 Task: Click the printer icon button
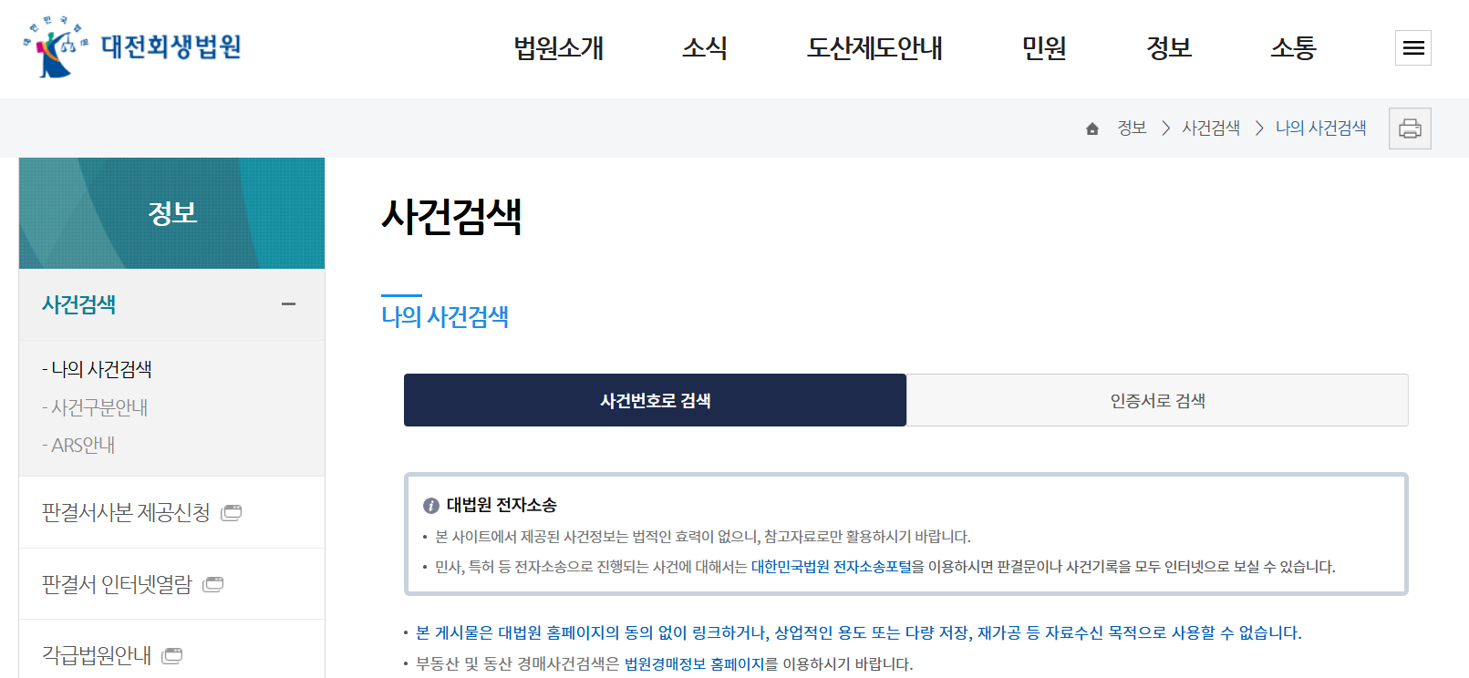coord(1410,128)
